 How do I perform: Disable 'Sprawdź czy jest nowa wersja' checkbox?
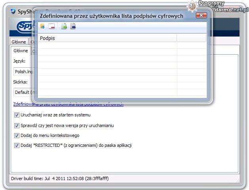pos(17,125)
